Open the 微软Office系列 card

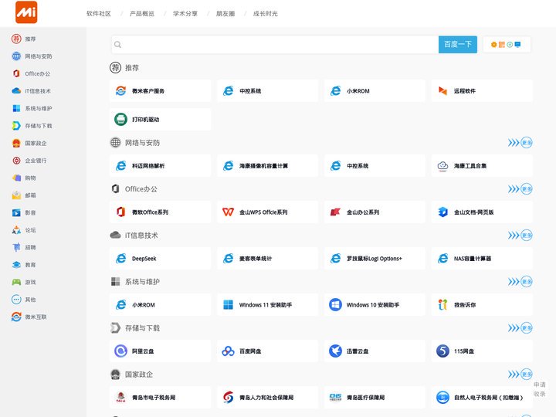point(161,212)
